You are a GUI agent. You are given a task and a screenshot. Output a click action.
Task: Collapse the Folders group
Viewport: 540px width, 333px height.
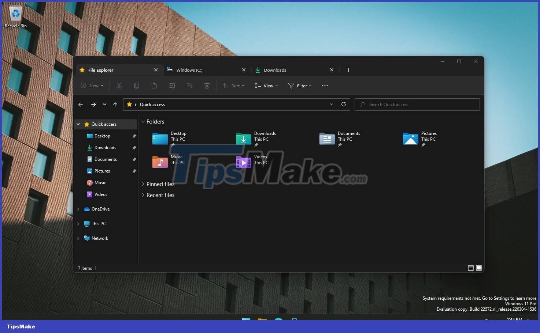(x=143, y=122)
